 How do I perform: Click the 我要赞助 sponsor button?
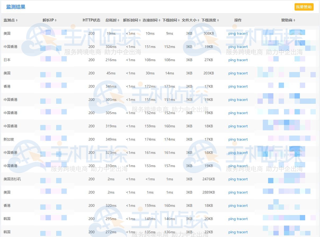(304, 7)
